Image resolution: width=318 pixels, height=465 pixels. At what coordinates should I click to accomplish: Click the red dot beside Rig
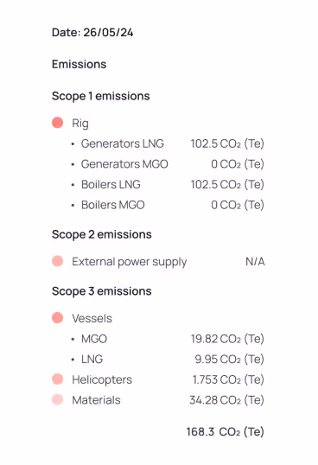(x=58, y=123)
